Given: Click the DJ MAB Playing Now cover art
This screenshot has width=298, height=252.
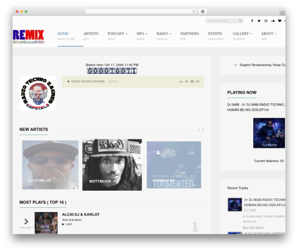Looking at the screenshot, I should 269,133.
